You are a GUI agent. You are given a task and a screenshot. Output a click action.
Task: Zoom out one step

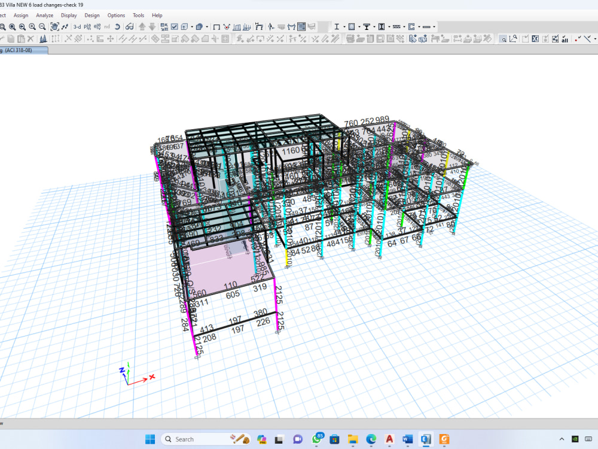click(42, 26)
